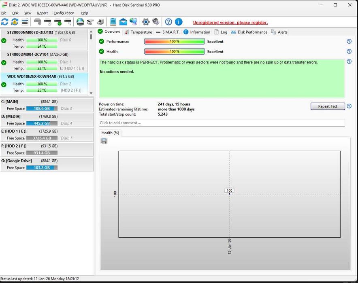Click the Performance 100 % progress bar

coord(175,42)
